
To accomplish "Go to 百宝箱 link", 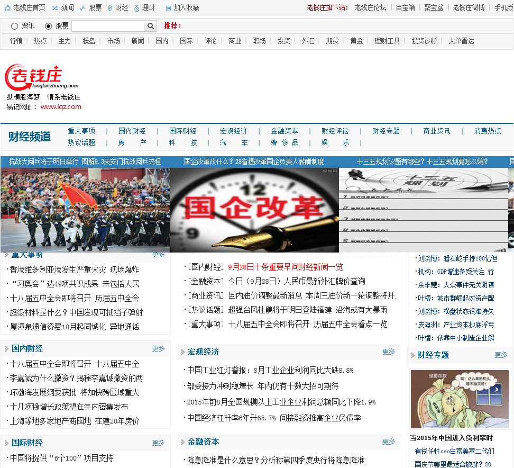I will [406, 7].
